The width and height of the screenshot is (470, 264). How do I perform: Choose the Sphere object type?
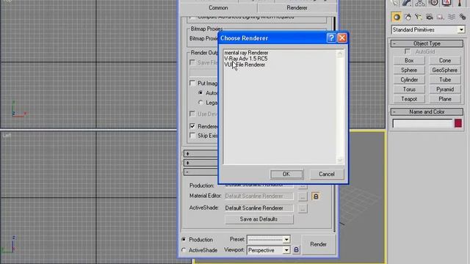(x=409, y=70)
